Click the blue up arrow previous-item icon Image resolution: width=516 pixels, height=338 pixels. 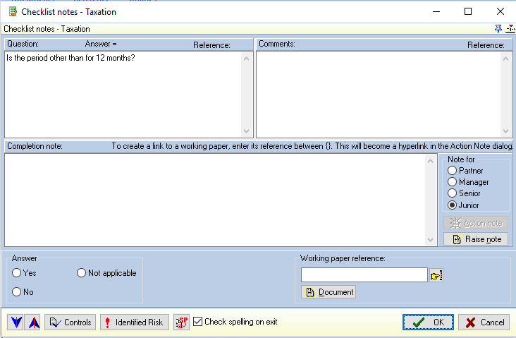coord(33,322)
